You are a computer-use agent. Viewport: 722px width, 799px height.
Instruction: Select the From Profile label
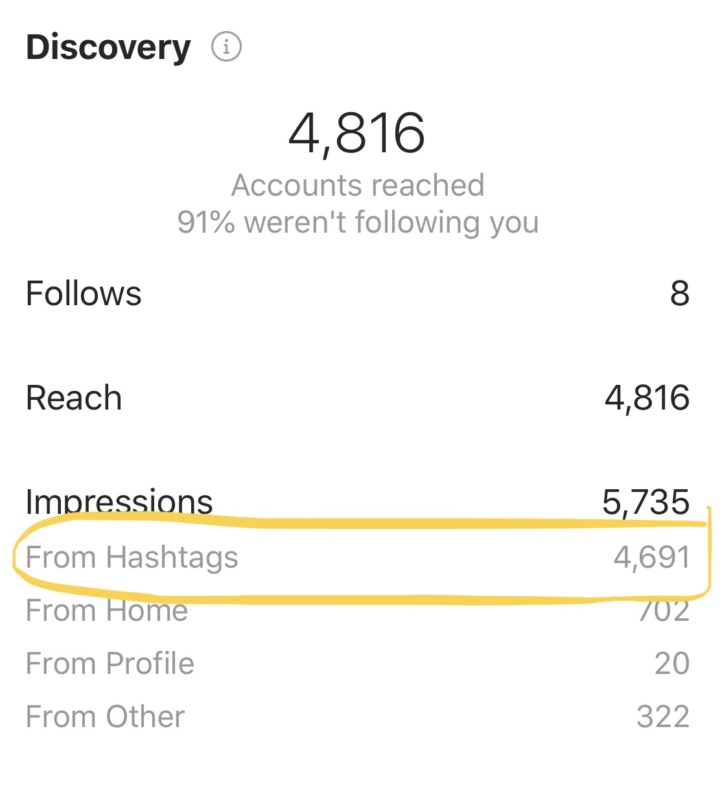coord(110,664)
